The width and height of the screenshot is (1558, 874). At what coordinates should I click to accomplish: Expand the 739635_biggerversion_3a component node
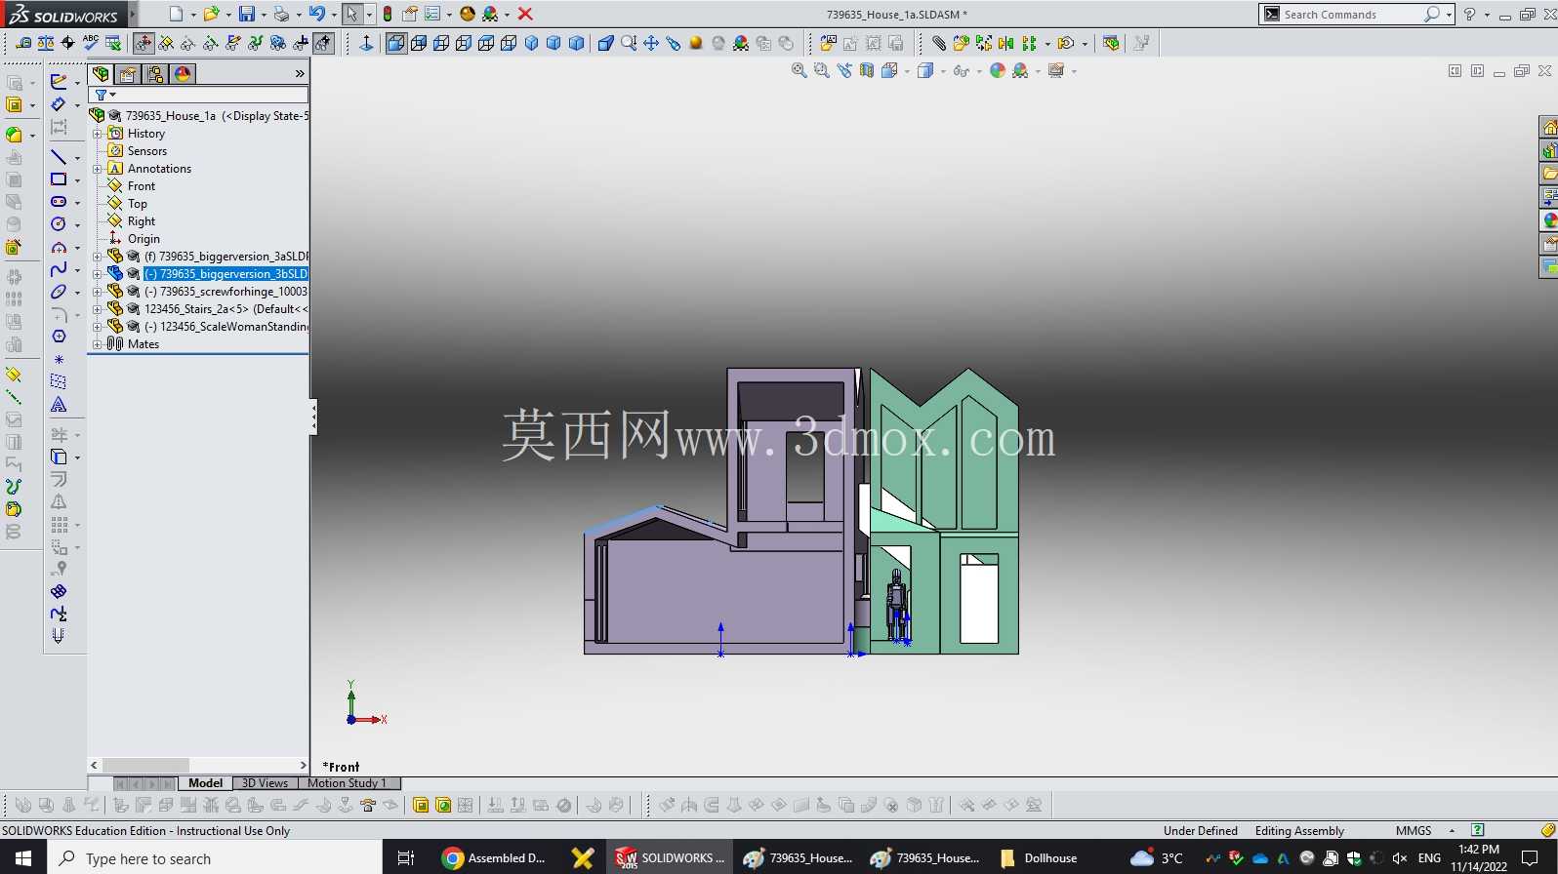click(98, 257)
